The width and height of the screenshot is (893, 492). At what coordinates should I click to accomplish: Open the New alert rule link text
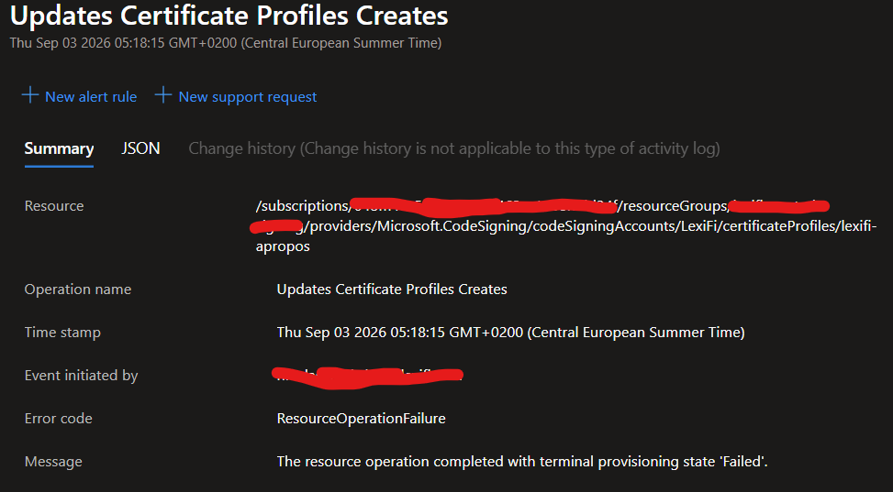tap(91, 97)
